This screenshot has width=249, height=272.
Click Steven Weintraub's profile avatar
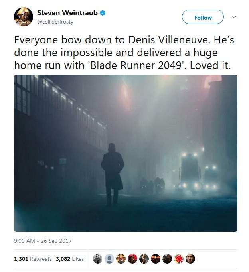23,16
